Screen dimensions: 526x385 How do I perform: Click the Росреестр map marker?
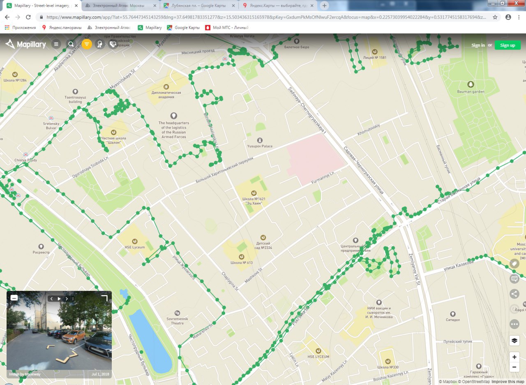[41, 246]
